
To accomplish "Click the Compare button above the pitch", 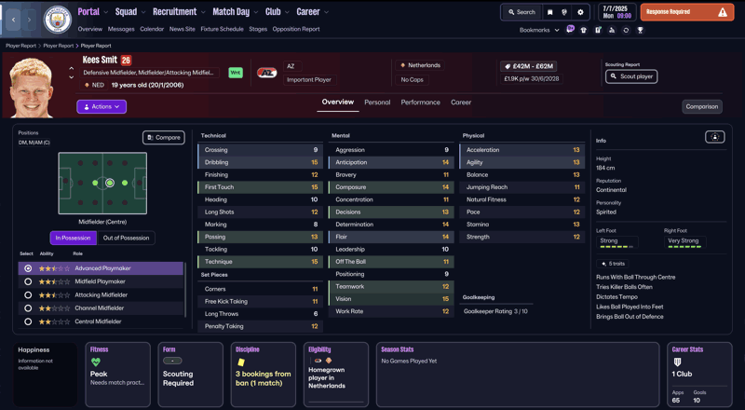I will pos(164,138).
